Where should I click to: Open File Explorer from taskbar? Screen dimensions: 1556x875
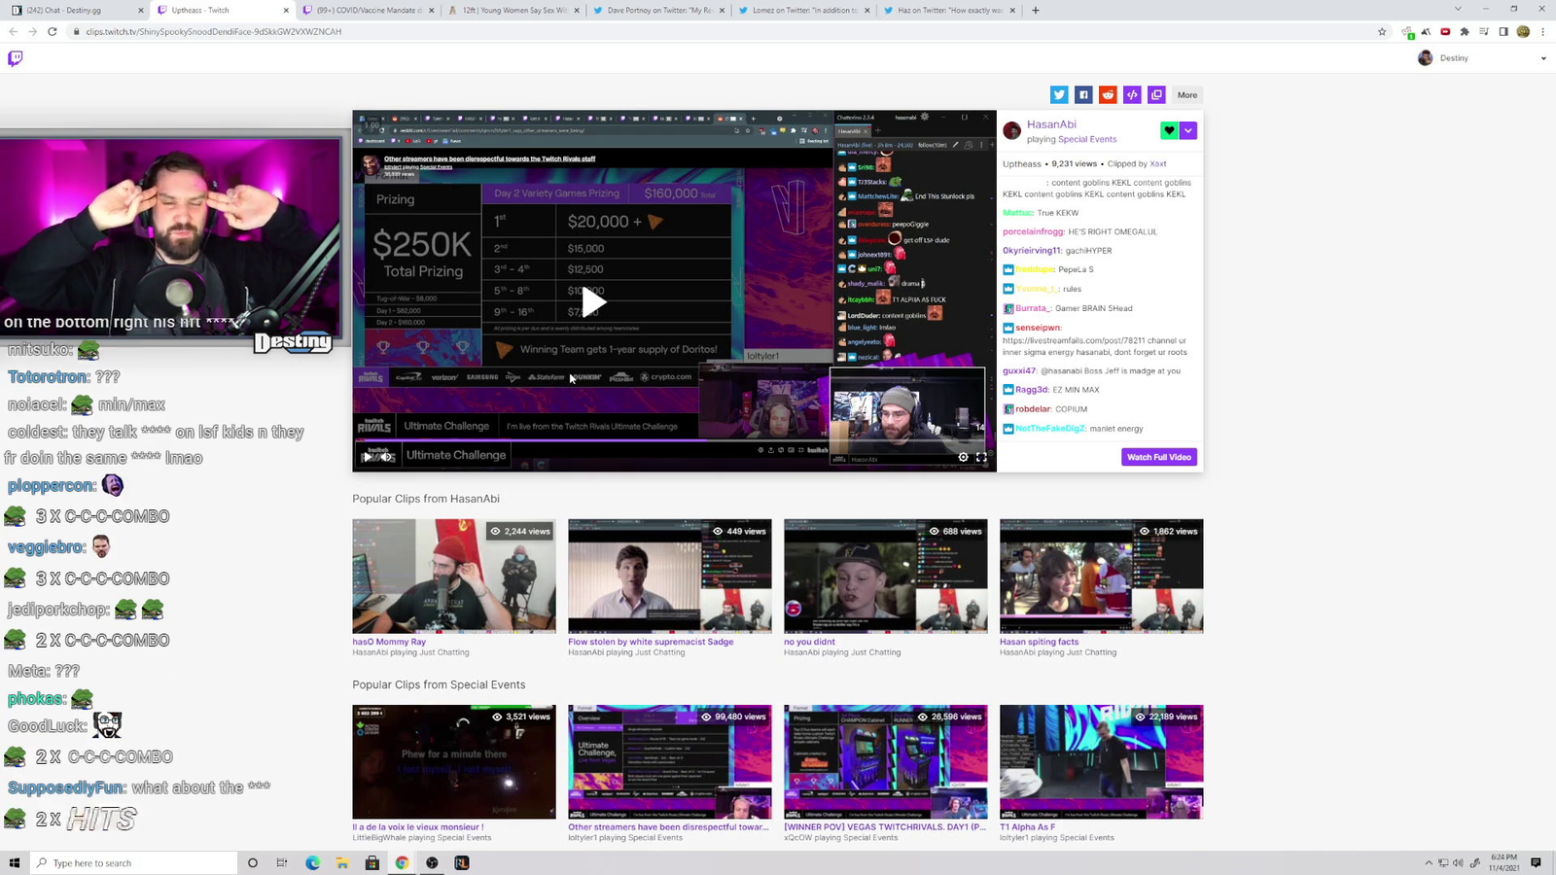(342, 862)
